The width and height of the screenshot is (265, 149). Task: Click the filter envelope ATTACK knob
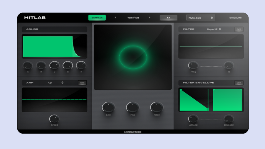coord(193,119)
